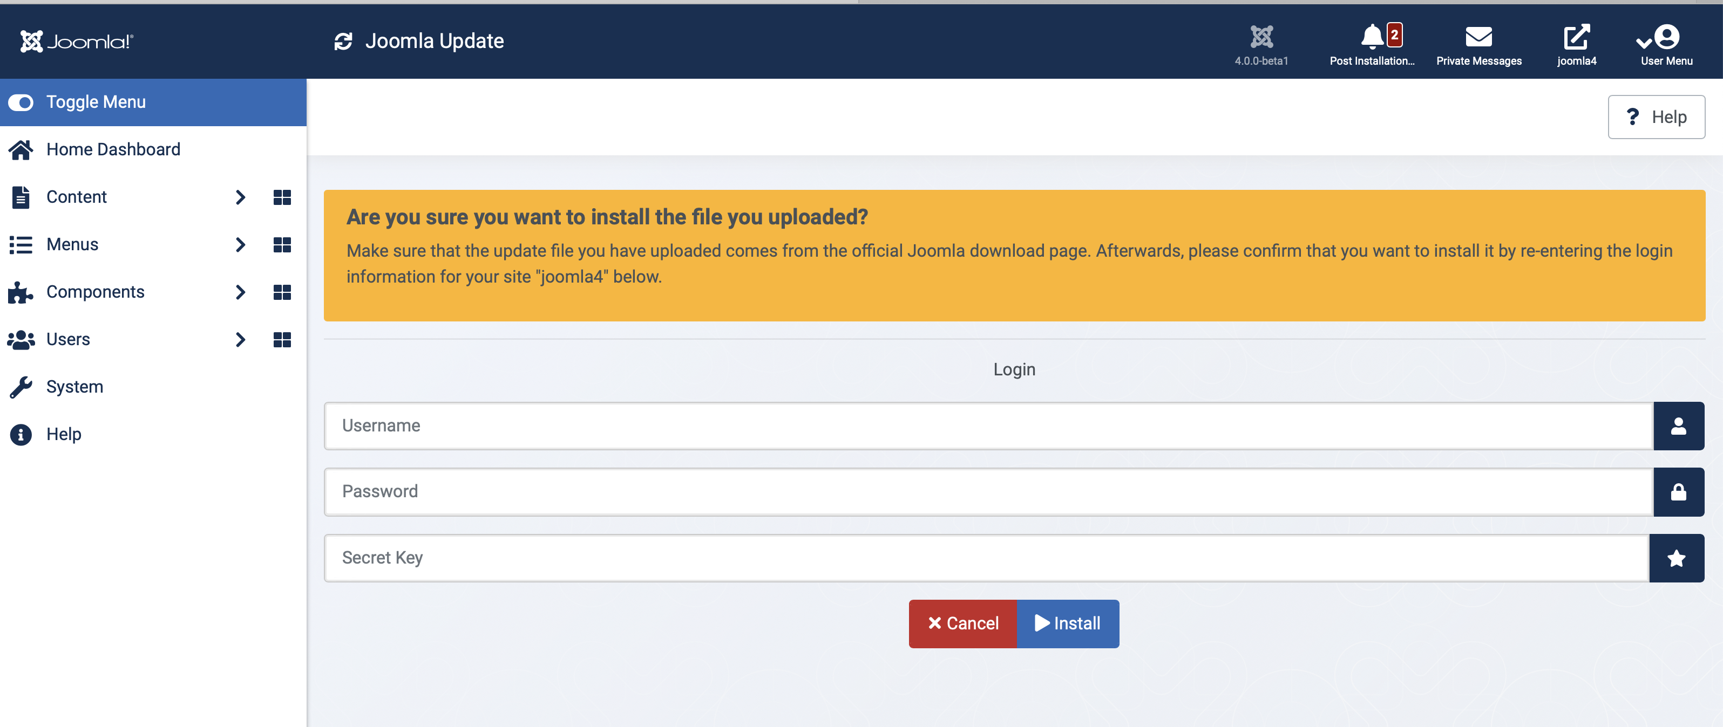The width and height of the screenshot is (1723, 727).
Task: Click the X icon on Cancel button
Action: point(934,623)
